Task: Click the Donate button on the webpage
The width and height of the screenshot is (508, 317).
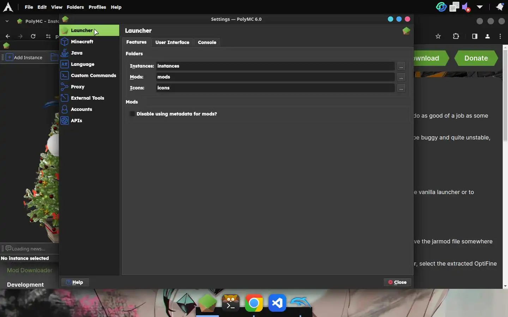Action: tap(476, 58)
